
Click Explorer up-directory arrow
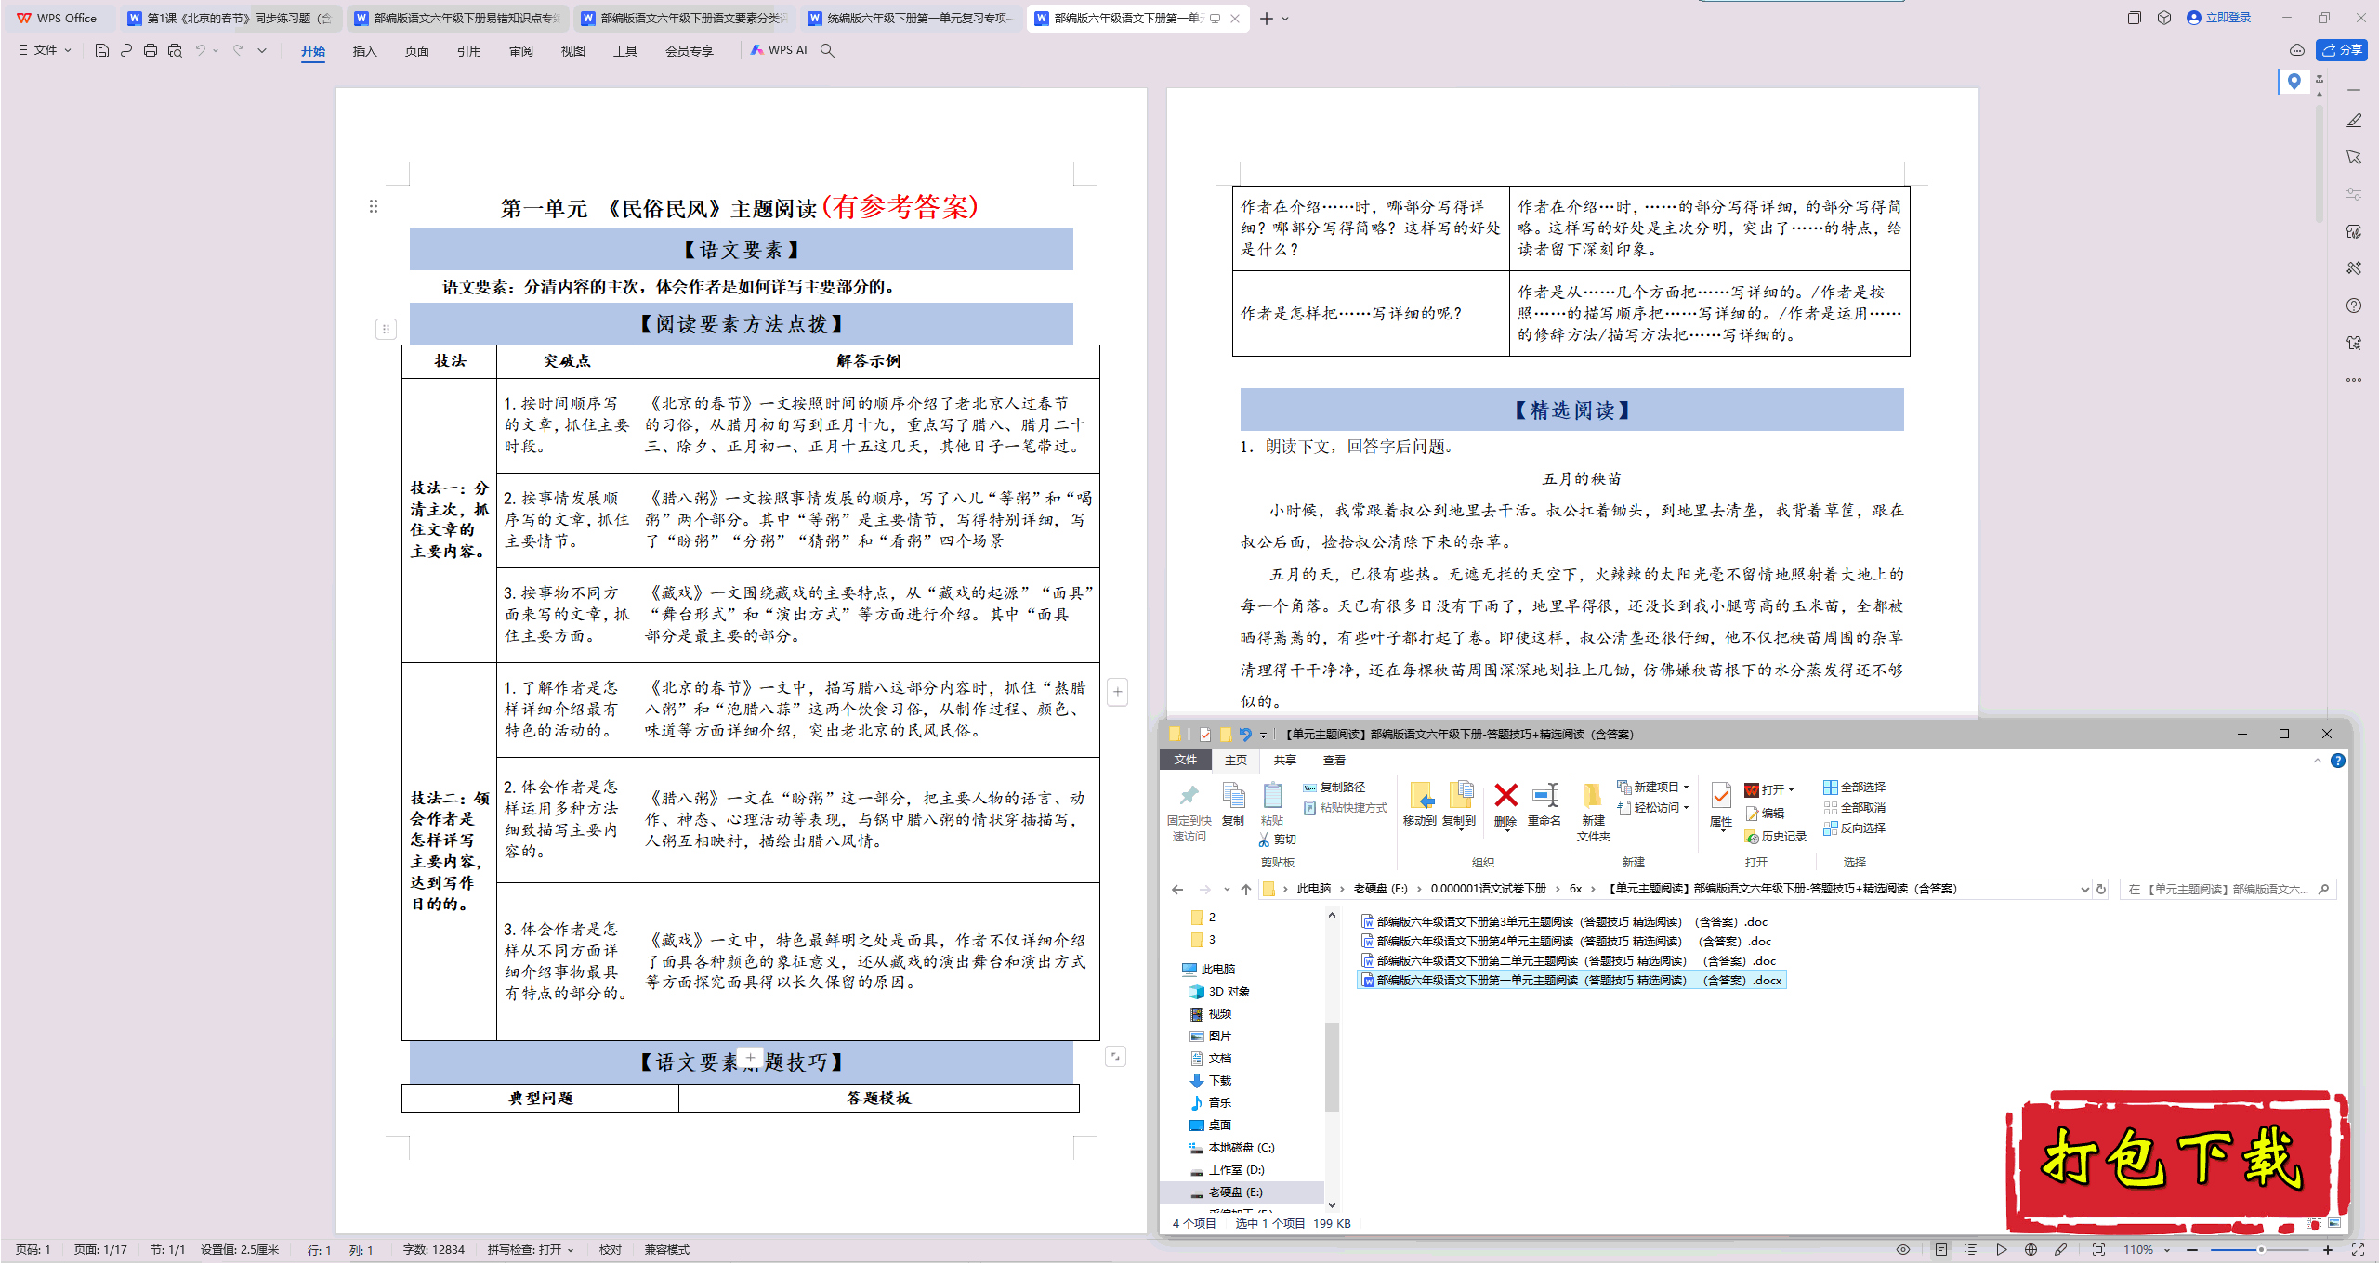coord(1245,889)
